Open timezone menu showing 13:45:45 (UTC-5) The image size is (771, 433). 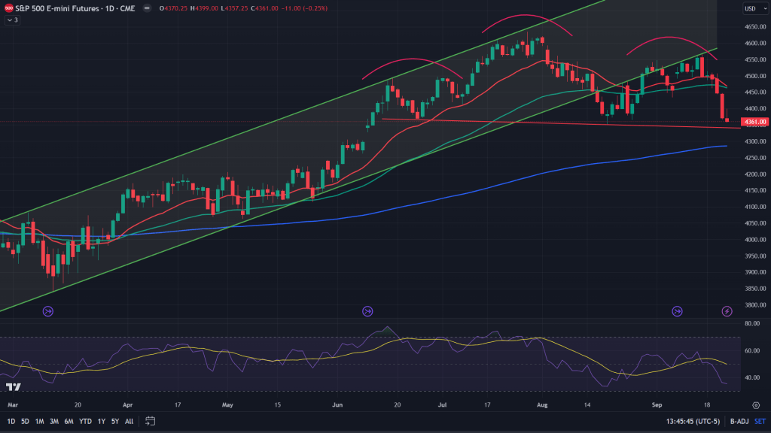point(691,421)
